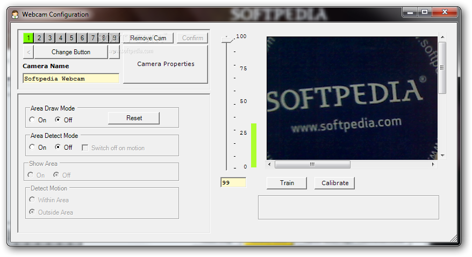This screenshot has height=257, width=472.
Task: Click the webcam preview image
Action: [x=352, y=98]
